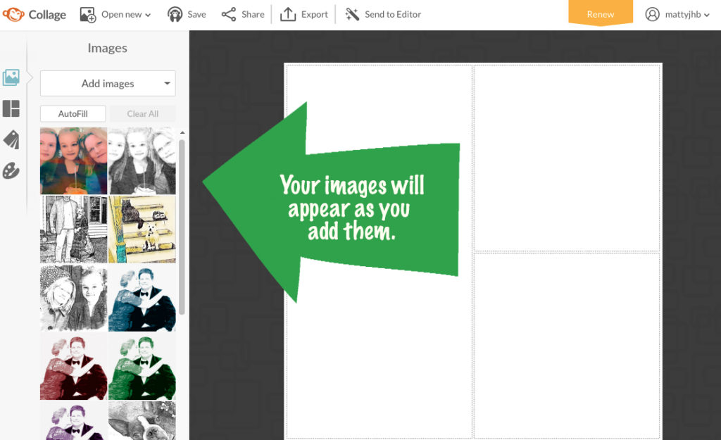Click the top-right empty collage cell
Image resolution: width=721 pixels, height=440 pixels.
click(x=567, y=158)
